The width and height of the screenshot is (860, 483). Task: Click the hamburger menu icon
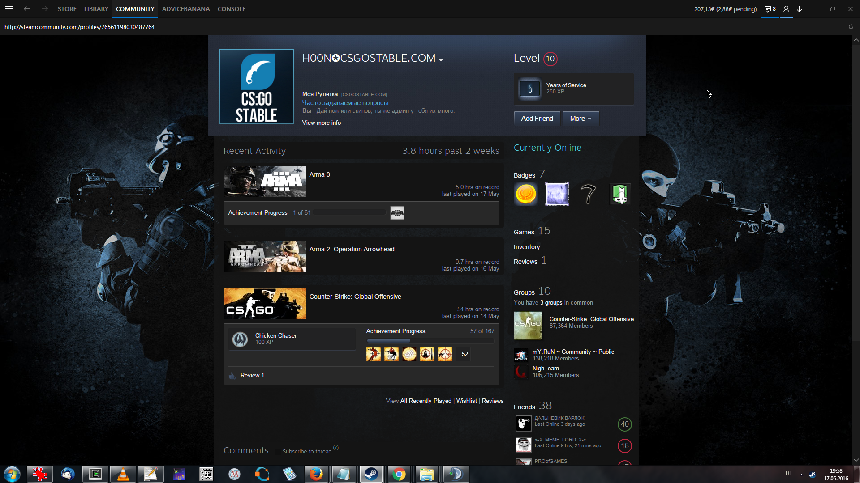coord(9,9)
